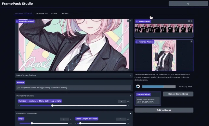Click the Image (optional) label icon
Screen dimensions: 209x126
[x=17, y=21]
